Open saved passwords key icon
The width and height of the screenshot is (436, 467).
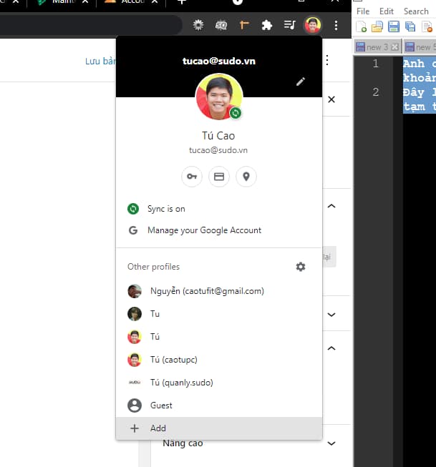[x=192, y=177]
